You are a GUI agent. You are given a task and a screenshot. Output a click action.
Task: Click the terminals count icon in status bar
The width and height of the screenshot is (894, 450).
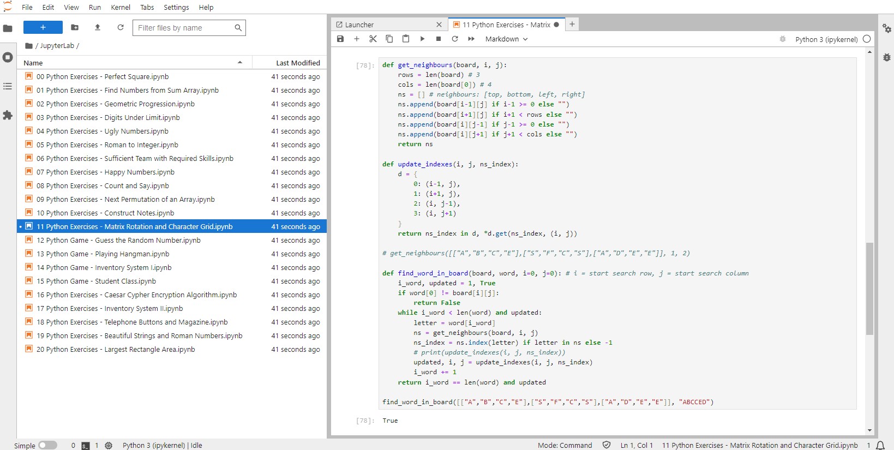[x=86, y=445]
